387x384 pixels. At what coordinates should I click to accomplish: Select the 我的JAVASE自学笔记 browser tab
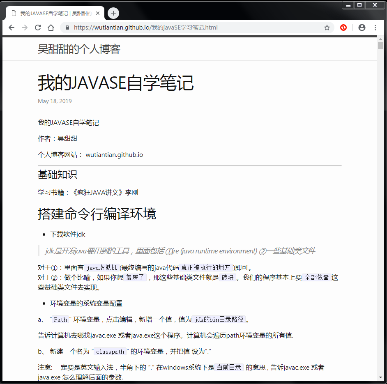(x=55, y=13)
